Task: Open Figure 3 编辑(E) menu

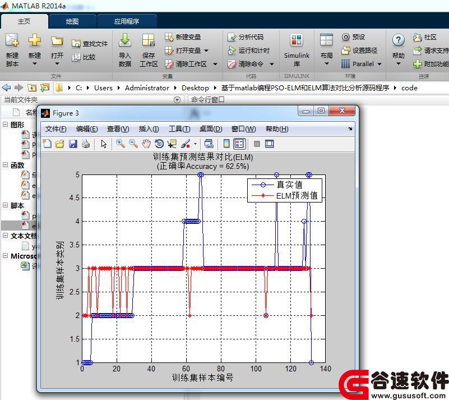Action: pos(87,129)
